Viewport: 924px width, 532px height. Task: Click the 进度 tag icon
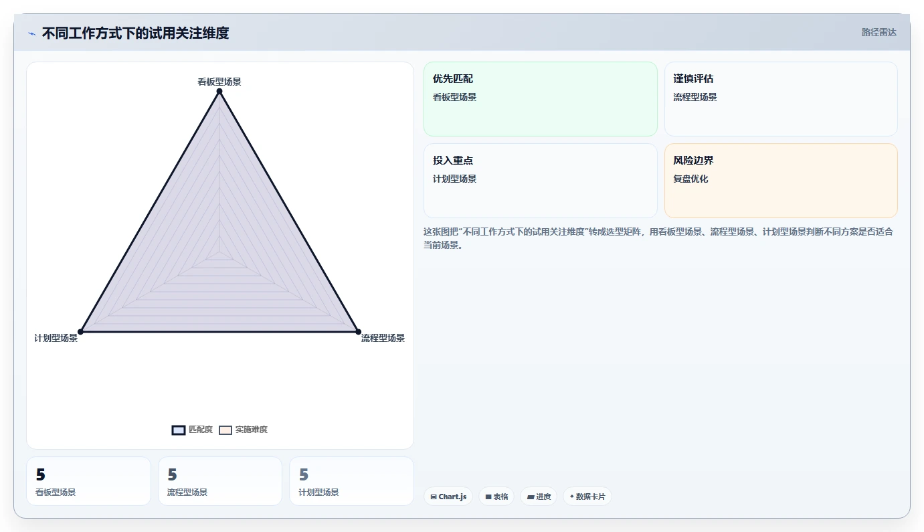530,497
